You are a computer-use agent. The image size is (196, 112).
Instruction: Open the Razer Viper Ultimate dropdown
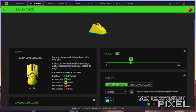pyautogui.click(x=32, y=58)
